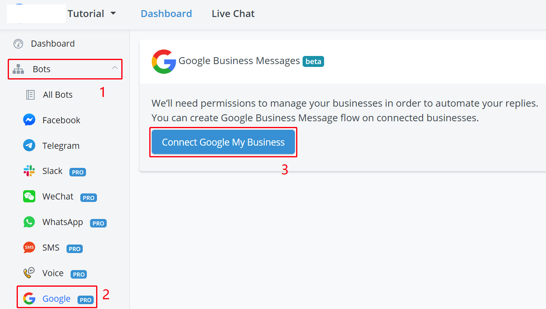Open the Tutorial workspace dropdown arrow
The image size is (546, 309).
tap(113, 13)
